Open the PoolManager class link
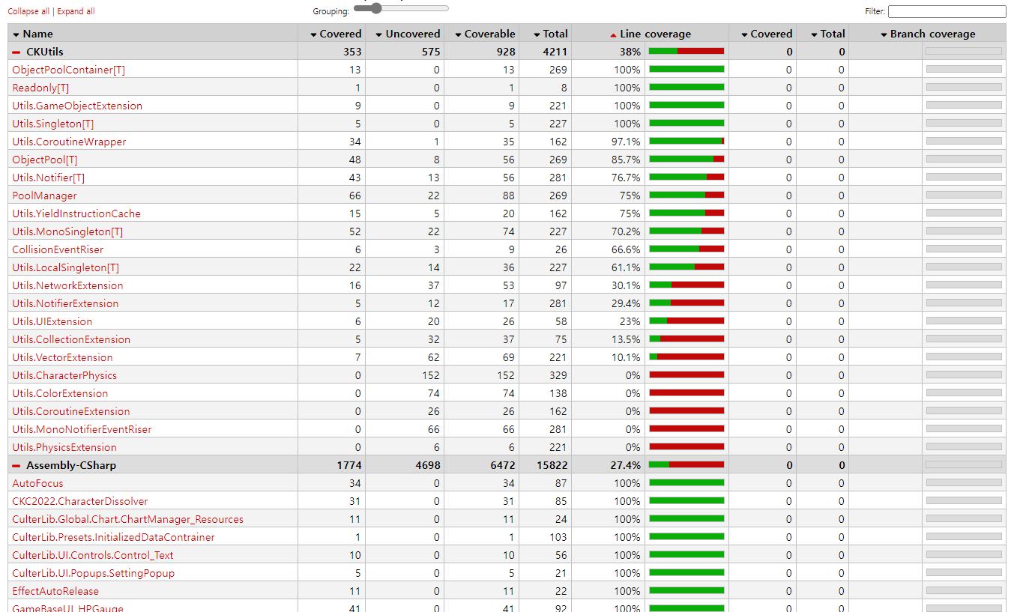Image resolution: width=1017 pixels, height=612 pixels. 44,196
